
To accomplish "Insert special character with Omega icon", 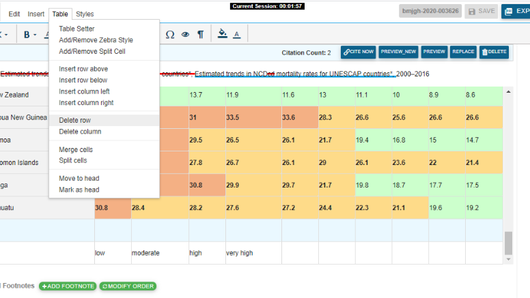I will click(170, 34).
